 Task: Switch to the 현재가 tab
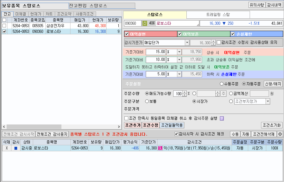coord(36,14)
